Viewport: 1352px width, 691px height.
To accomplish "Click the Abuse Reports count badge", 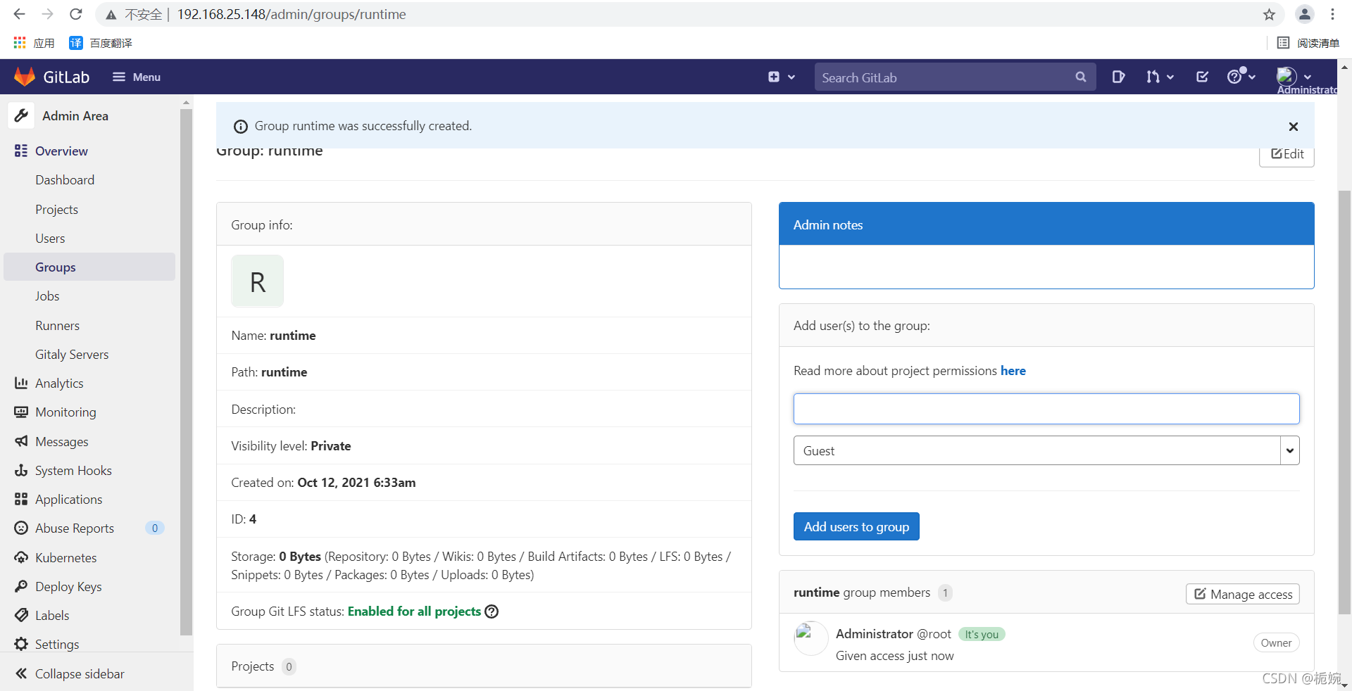I will click(155, 528).
